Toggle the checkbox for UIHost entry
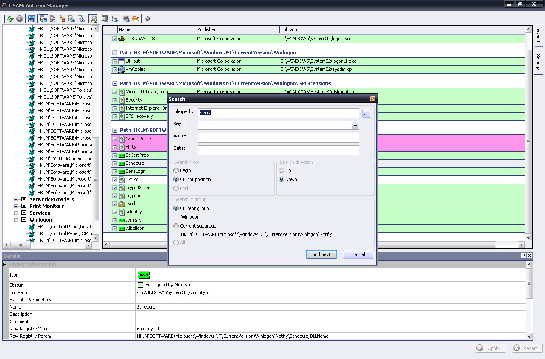Viewport: 545px width, 359px height. (114, 61)
